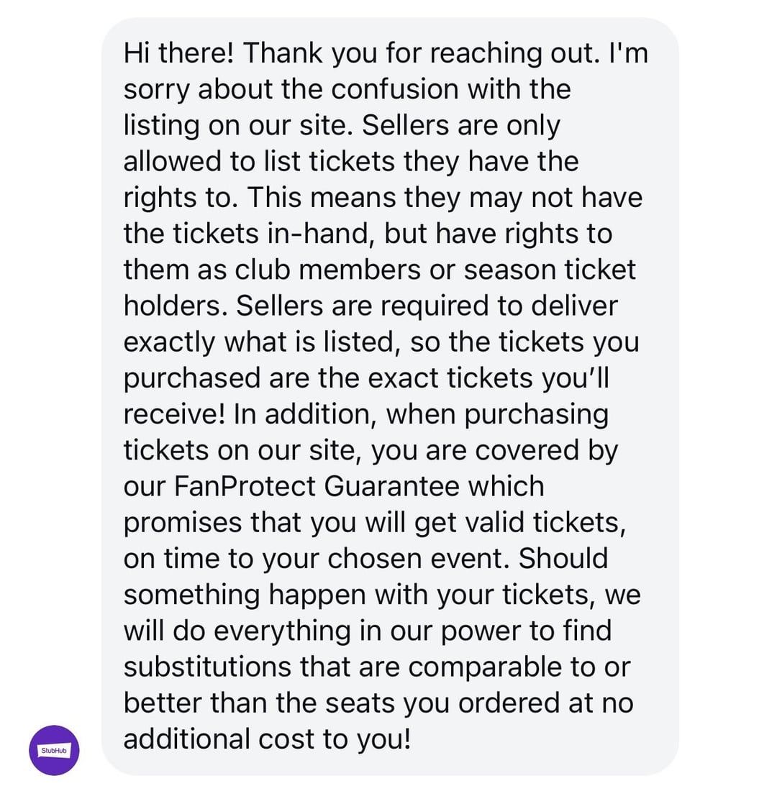Screen dimensions: 777x804
Task: Click the StubHub purple avatar icon
Action: click(x=54, y=750)
